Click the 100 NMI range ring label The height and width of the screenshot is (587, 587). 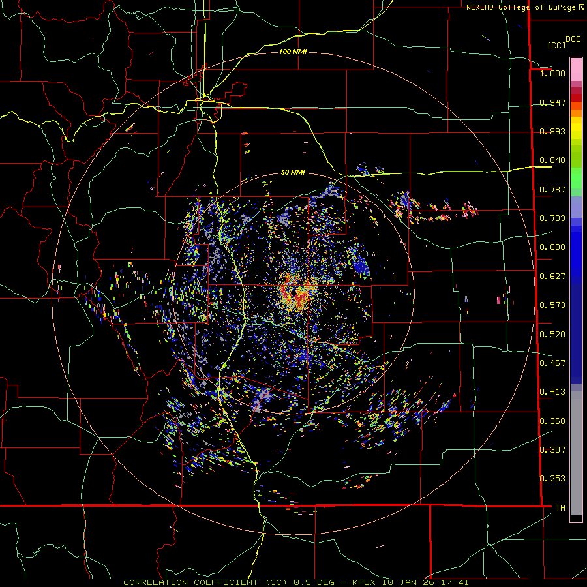pyautogui.click(x=293, y=52)
